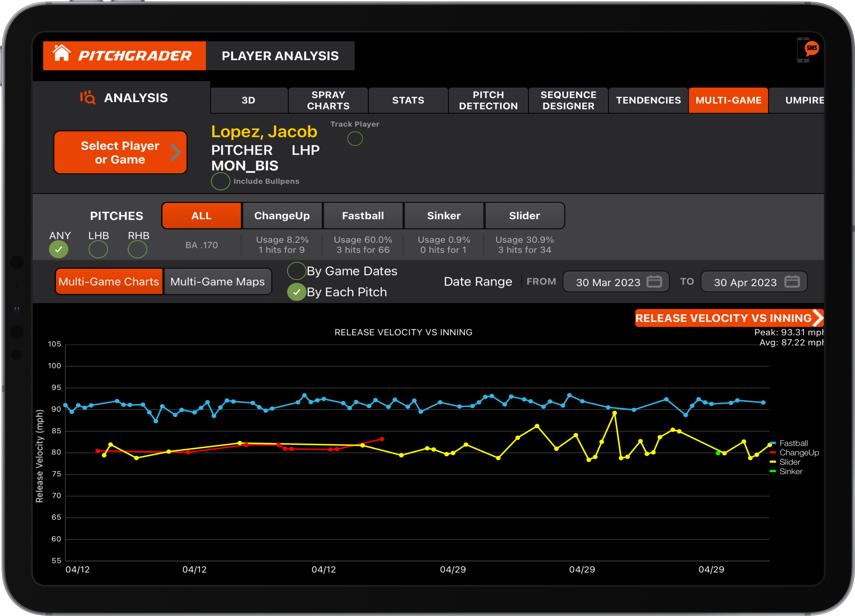Screen dimensions: 855x616
Task: Toggle Include Bullpens on
Action: click(x=220, y=181)
